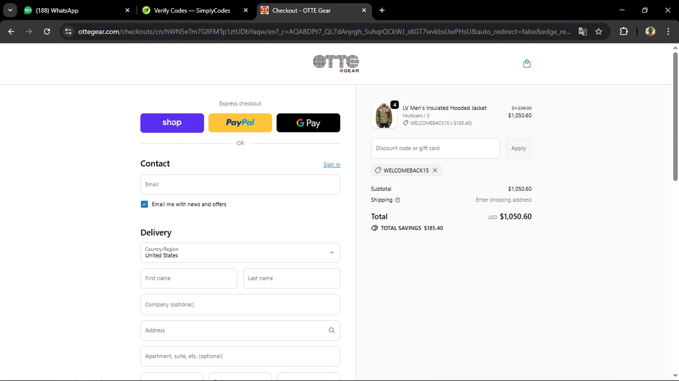
Task: Open the shopping bag cart icon
Action: tap(526, 64)
